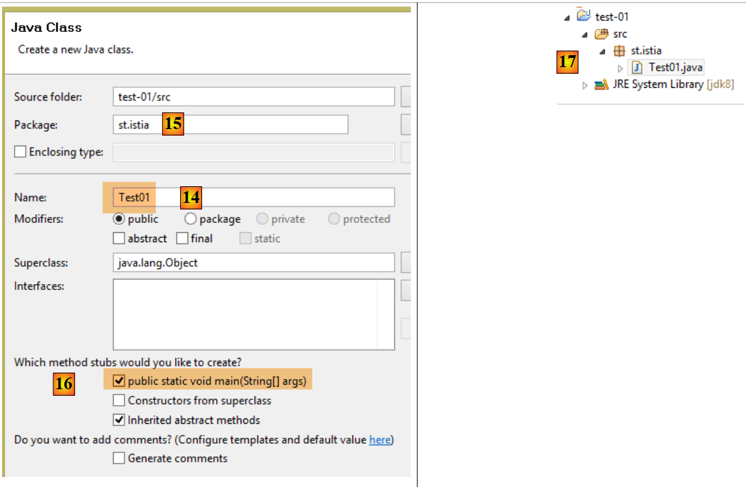Click the src source folder icon
The image size is (746, 487).
point(602,34)
